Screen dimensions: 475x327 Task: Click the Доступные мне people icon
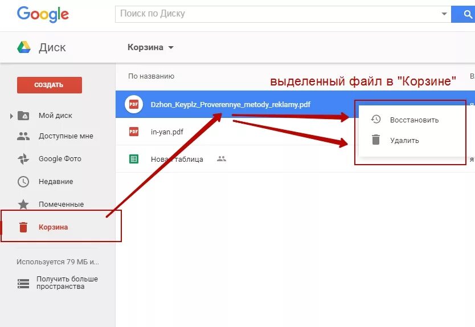[x=23, y=136]
